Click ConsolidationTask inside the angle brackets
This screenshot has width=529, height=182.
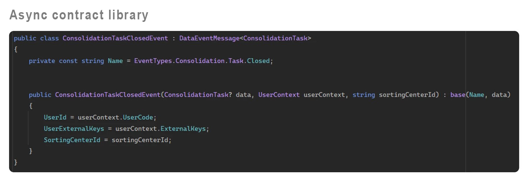[275, 38]
